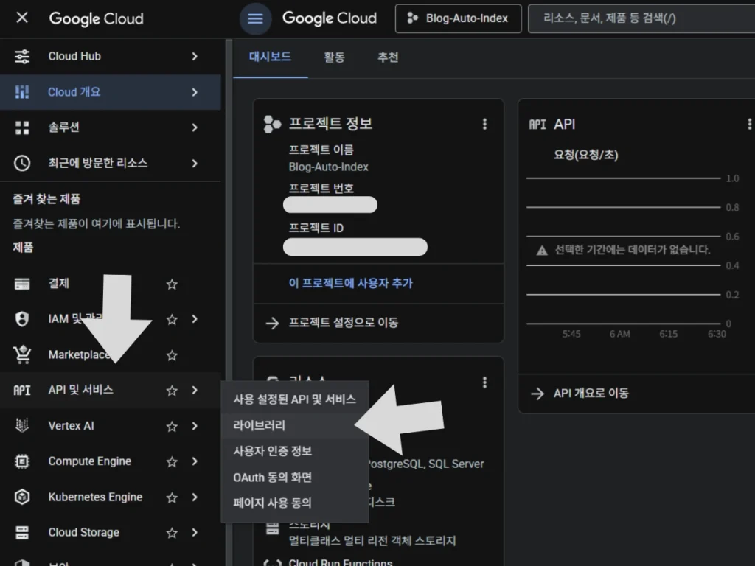Viewport: 755px width, 566px height.
Task: Click the Marketplace shopping cart icon
Action: pyautogui.click(x=22, y=354)
